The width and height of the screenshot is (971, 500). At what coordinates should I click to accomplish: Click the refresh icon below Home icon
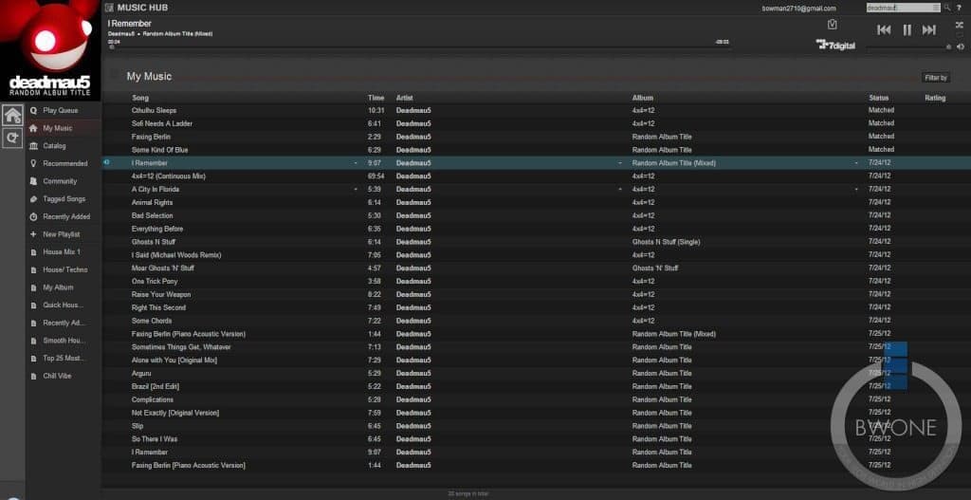point(12,139)
